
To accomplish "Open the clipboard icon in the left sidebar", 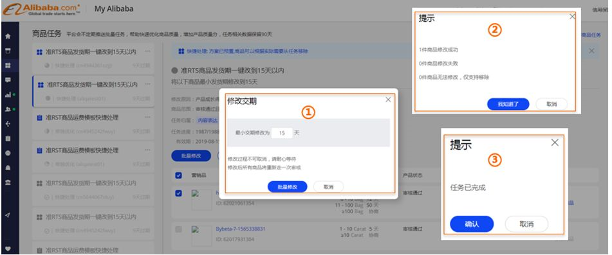I will coord(8,138).
